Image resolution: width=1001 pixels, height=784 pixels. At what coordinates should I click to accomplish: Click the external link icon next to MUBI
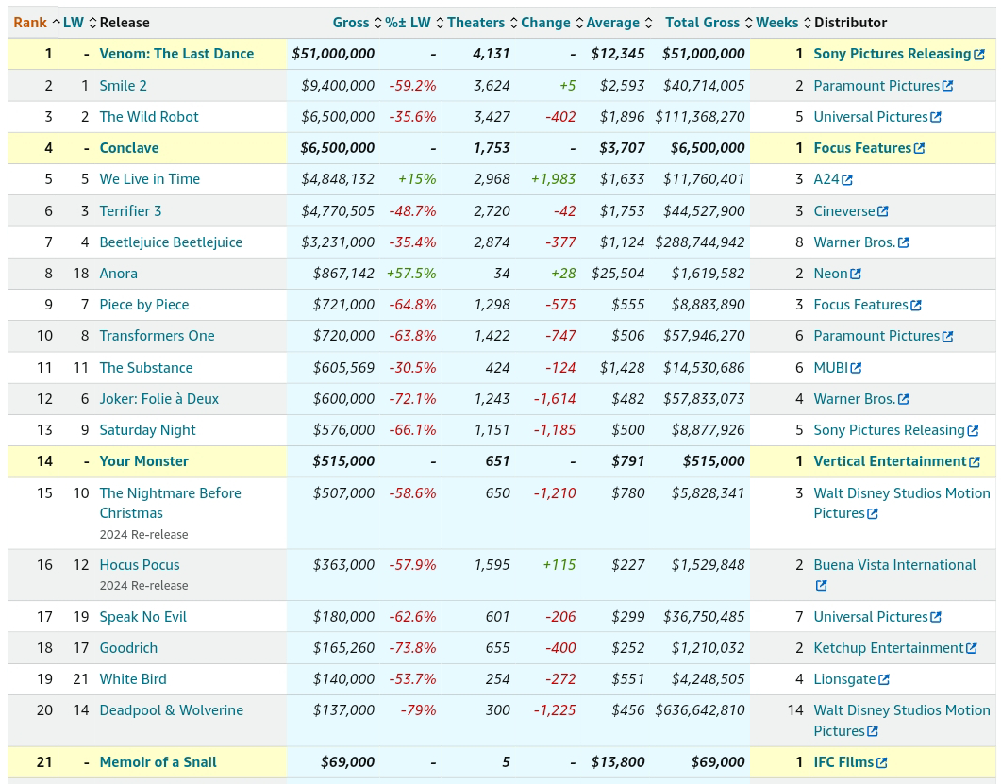pyautogui.click(x=856, y=368)
